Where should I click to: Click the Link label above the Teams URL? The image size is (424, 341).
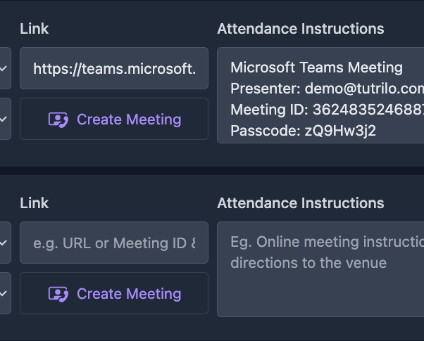pyautogui.click(x=35, y=29)
